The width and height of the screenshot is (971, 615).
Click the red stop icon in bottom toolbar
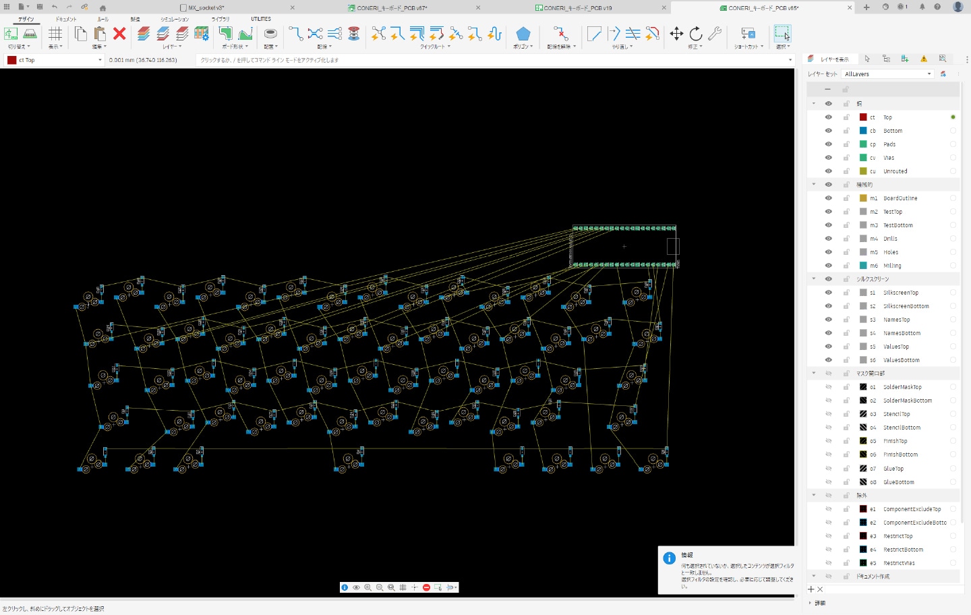coord(426,587)
